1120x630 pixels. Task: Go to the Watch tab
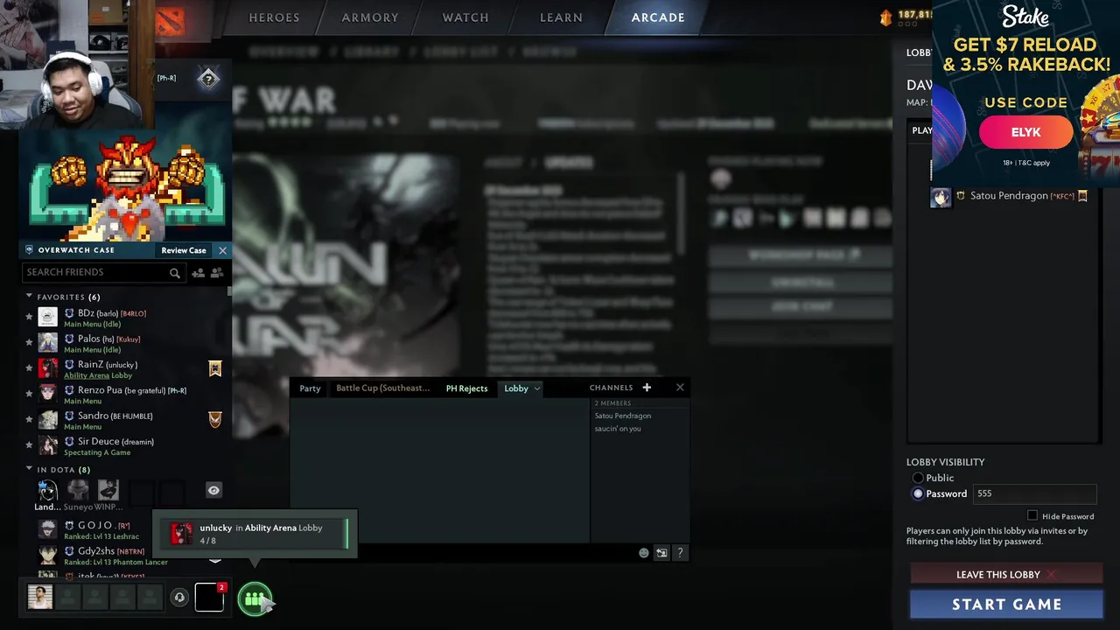click(x=465, y=17)
